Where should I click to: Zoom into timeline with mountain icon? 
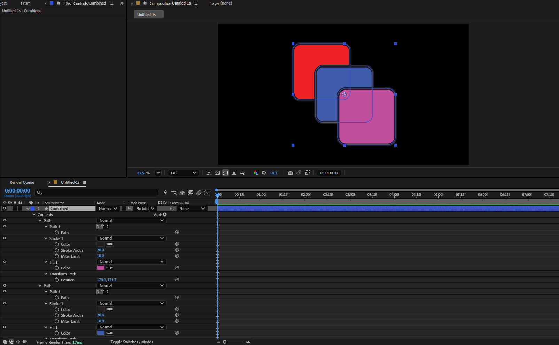(248, 342)
